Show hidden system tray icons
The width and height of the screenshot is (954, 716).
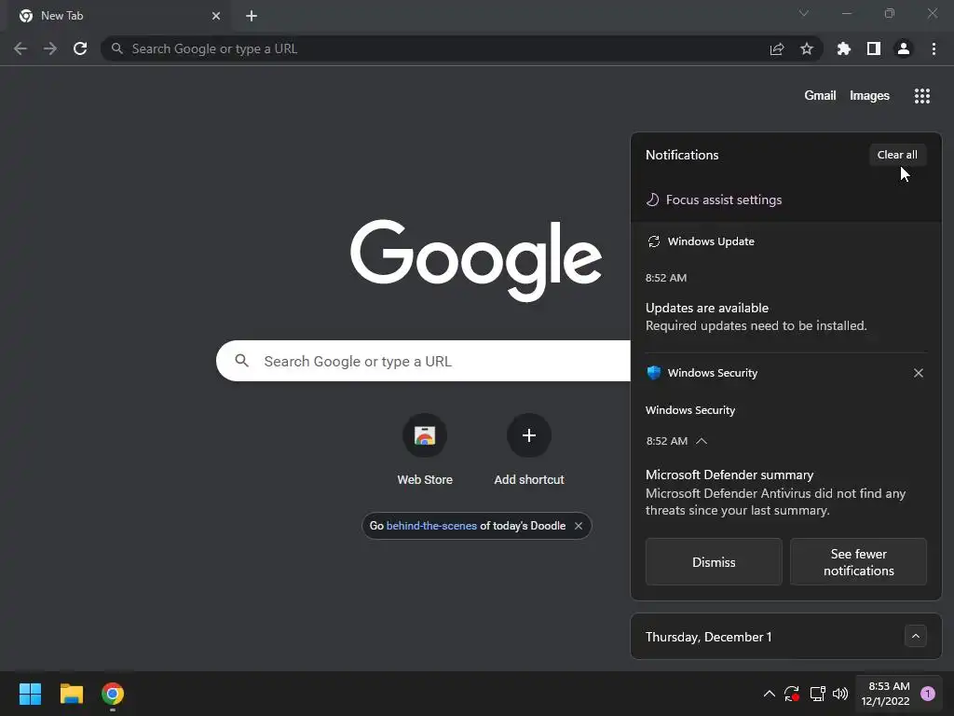(769, 694)
